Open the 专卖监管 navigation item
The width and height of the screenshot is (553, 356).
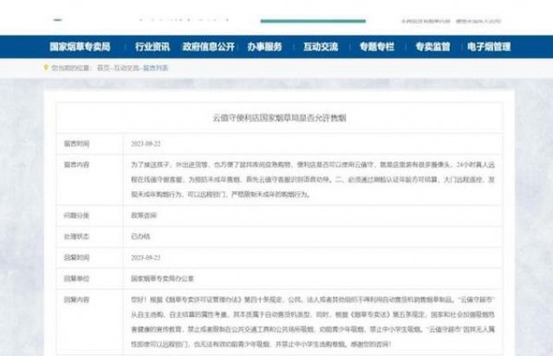pyautogui.click(x=432, y=47)
